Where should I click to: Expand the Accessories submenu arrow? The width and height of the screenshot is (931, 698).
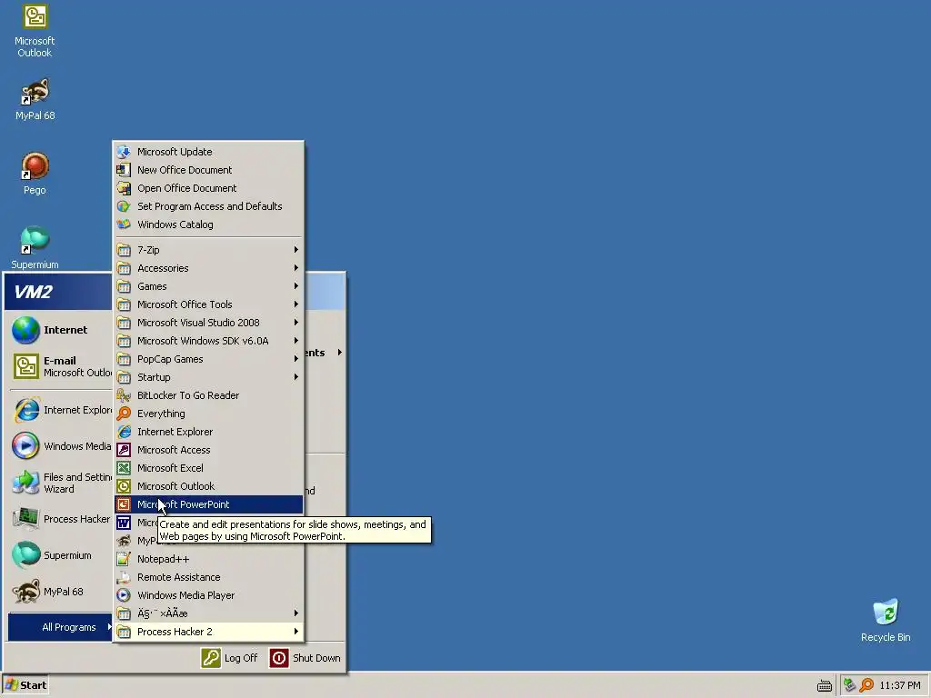(295, 268)
